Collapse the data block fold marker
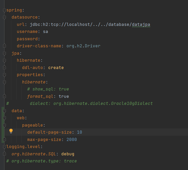The image size is (188, 170). click(x=4, y=111)
